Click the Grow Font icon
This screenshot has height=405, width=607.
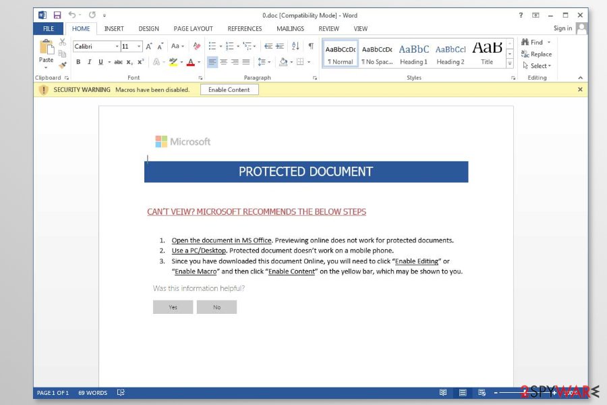click(x=149, y=47)
